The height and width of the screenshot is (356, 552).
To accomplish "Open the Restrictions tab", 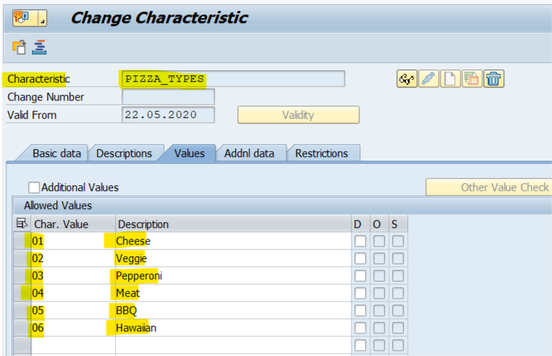I will click(321, 153).
